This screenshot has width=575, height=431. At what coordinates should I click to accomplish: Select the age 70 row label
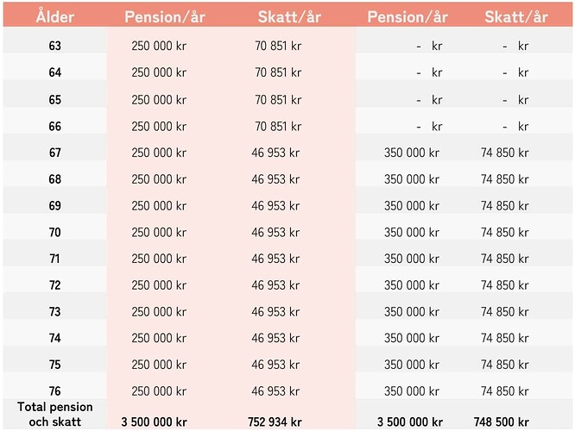tap(54, 232)
